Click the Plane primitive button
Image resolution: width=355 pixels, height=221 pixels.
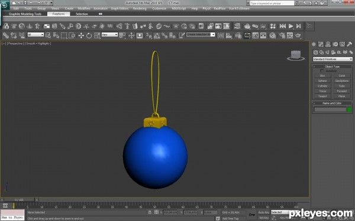342,96
